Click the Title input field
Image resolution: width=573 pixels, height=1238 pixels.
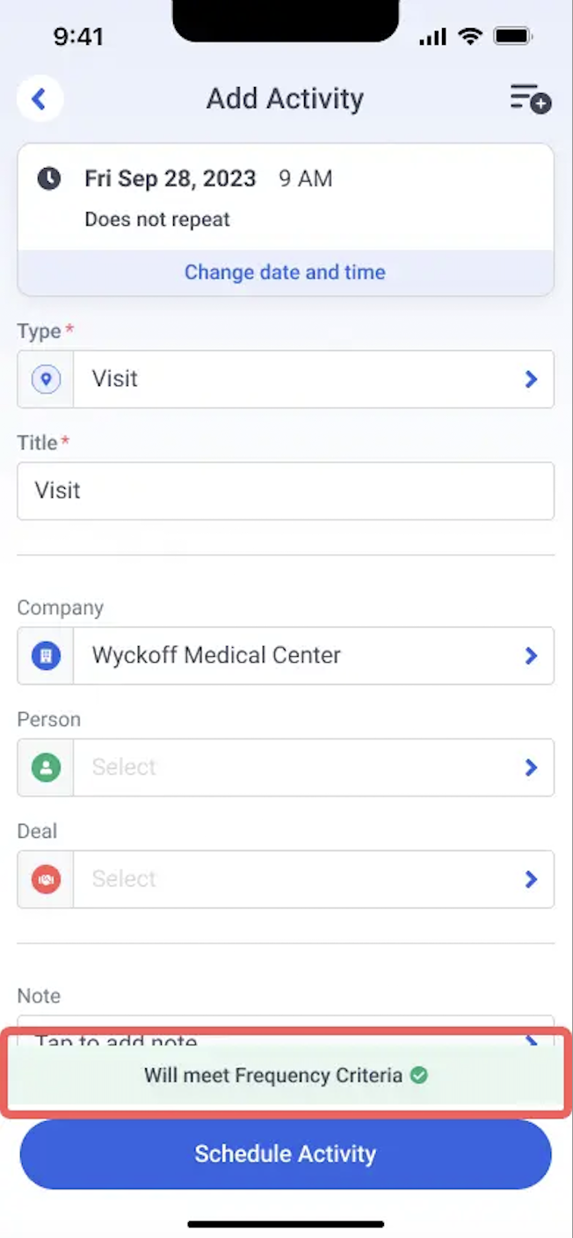tap(286, 491)
